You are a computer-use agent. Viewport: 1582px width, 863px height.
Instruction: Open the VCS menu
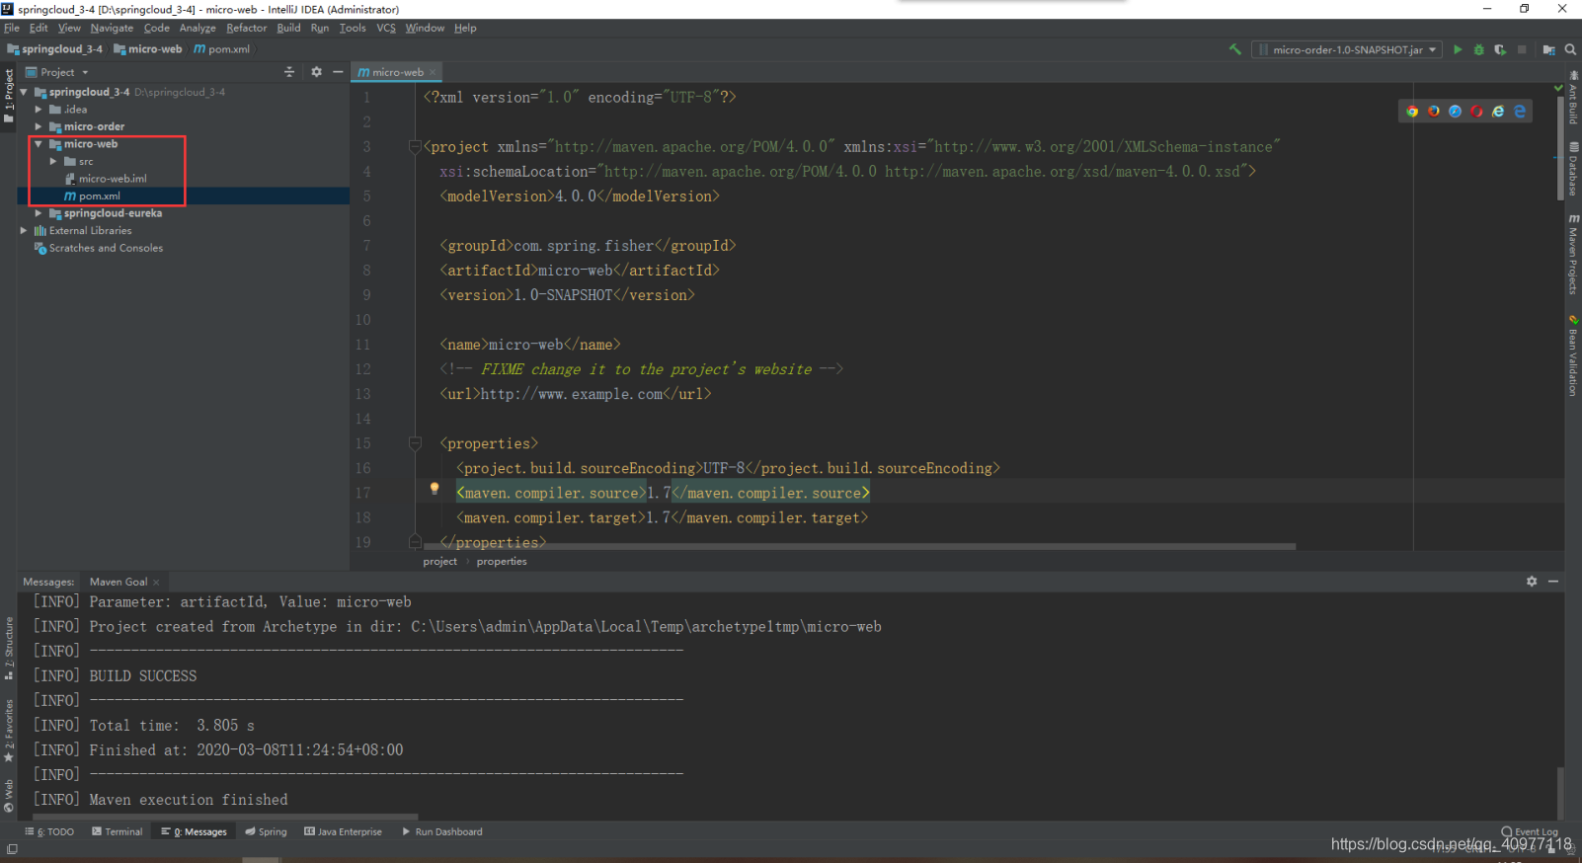pyautogui.click(x=386, y=28)
